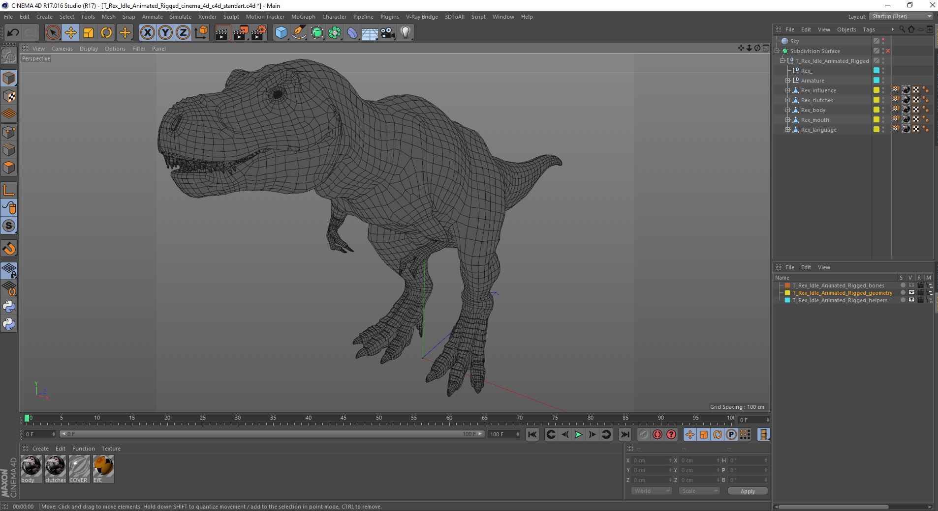Switch to Model mode in left sidebar
Screen dimensions: 938x511
point(9,79)
